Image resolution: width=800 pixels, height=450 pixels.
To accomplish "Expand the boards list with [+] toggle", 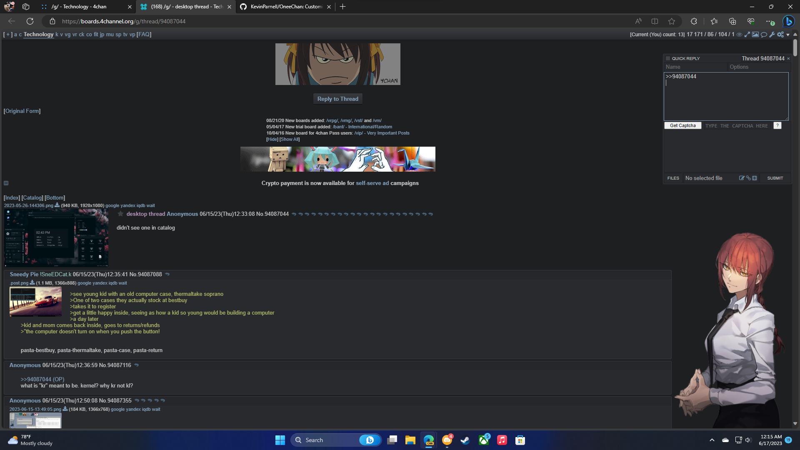I will (x=8, y=35).
